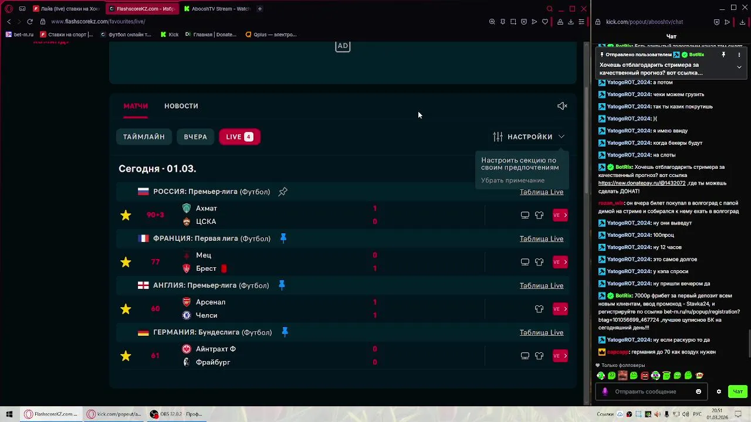This screenshot has height=422, width=751.
Task: Open Таблица Live link for Франция Первая лига
Action: click(542, 239)
